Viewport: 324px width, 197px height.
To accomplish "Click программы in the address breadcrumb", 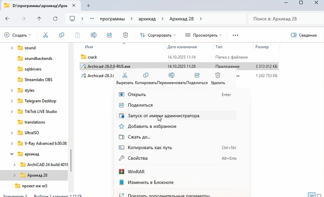I will point(112,19).
